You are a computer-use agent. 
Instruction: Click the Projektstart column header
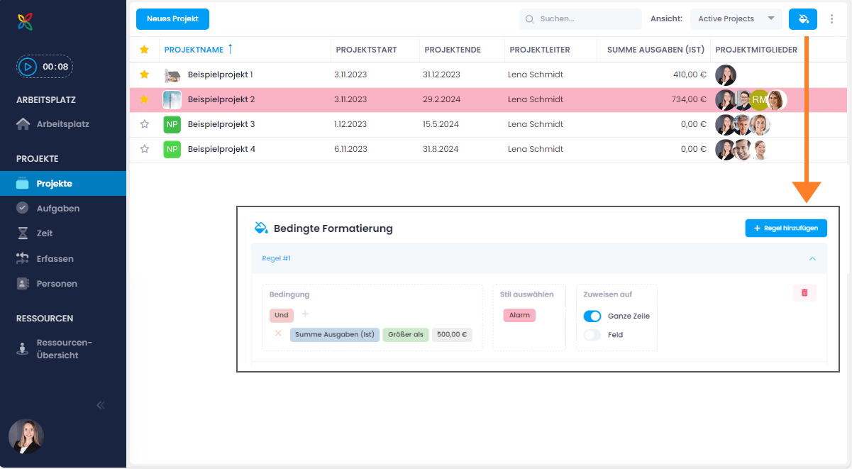[366, 50]
